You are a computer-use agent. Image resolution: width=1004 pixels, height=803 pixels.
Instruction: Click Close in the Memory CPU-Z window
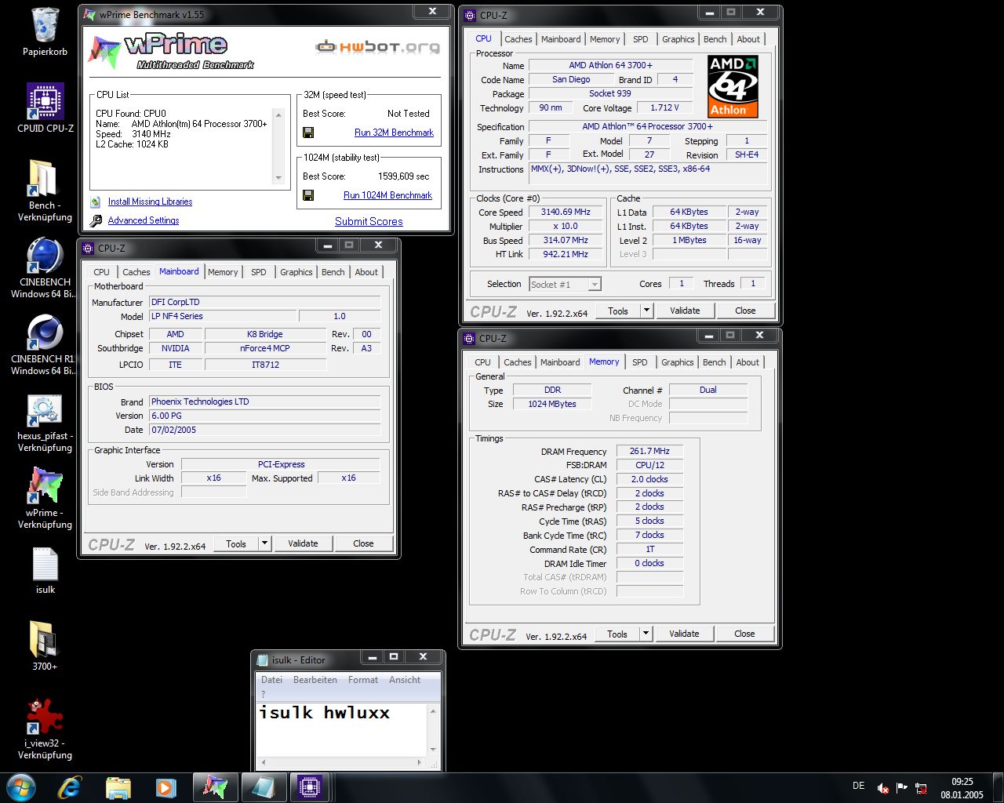(x=744, y=634)
